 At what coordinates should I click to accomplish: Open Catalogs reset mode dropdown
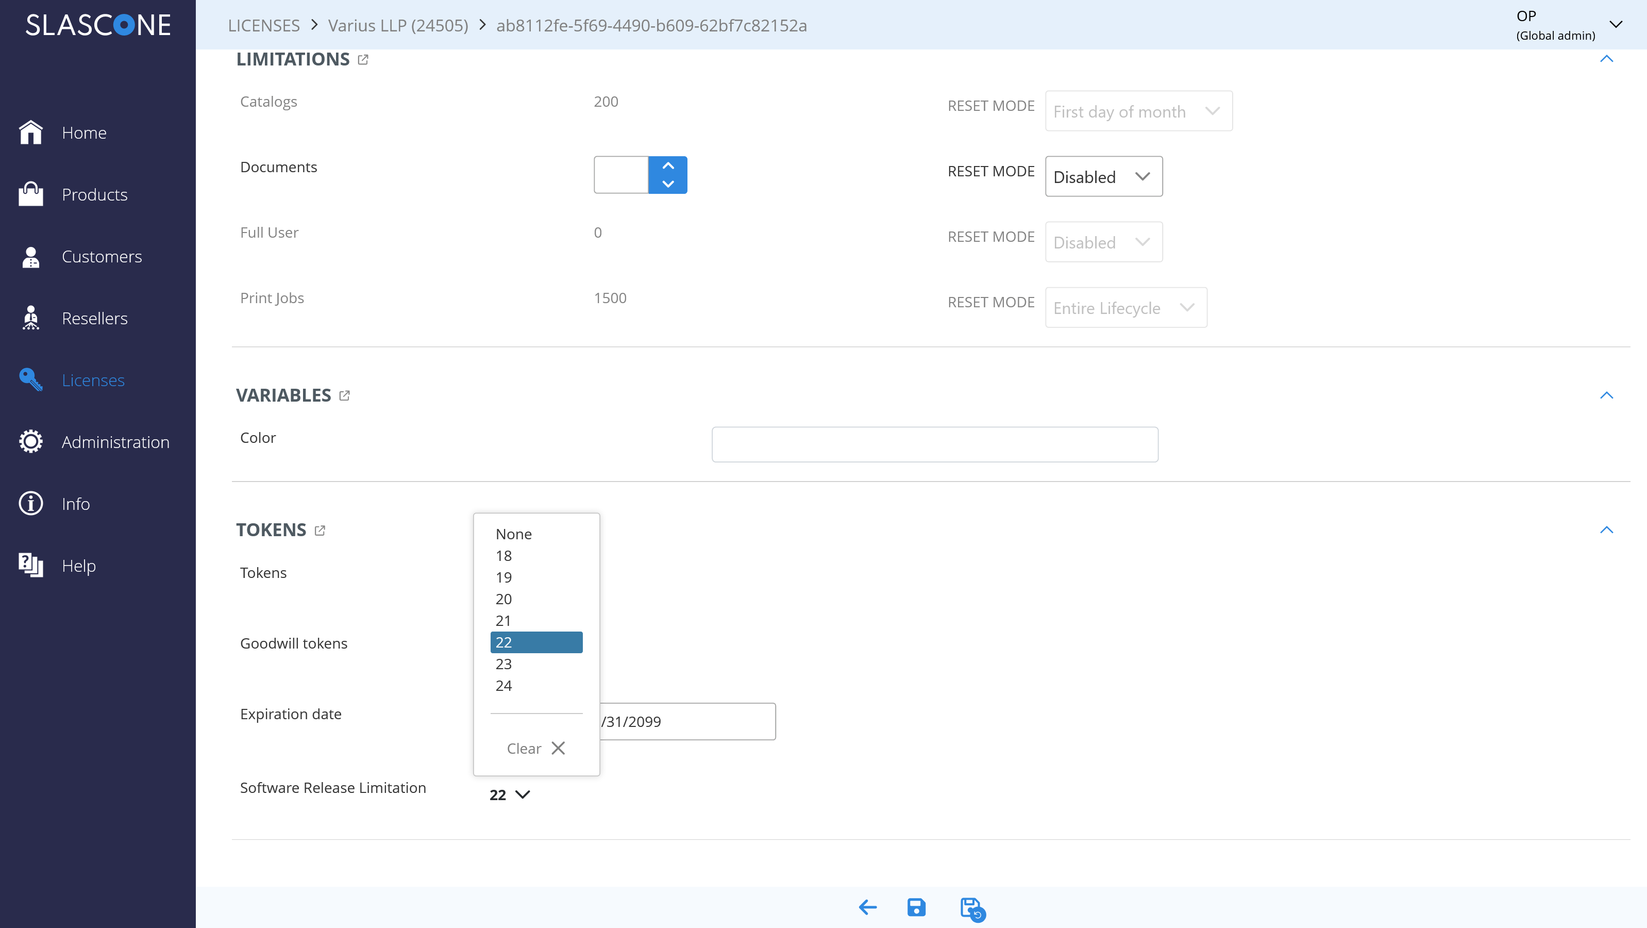(1139, 111)
